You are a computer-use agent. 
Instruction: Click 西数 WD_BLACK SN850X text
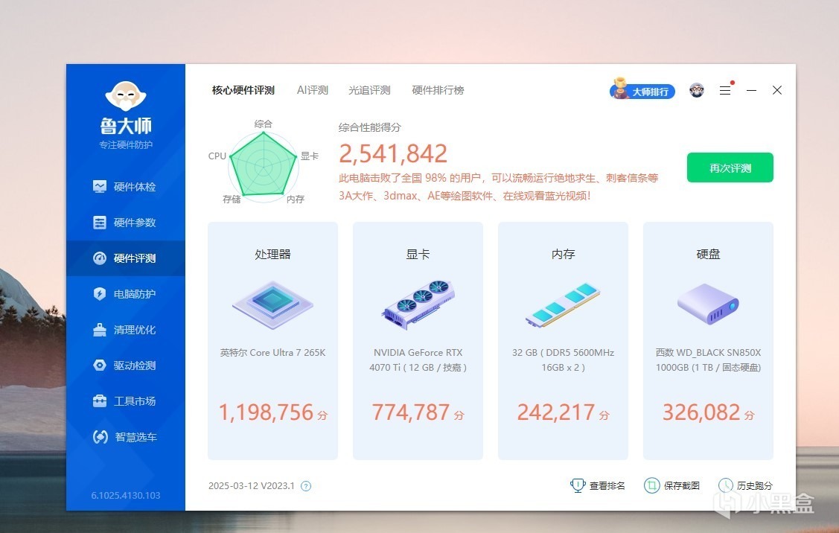tap(708, 360)
